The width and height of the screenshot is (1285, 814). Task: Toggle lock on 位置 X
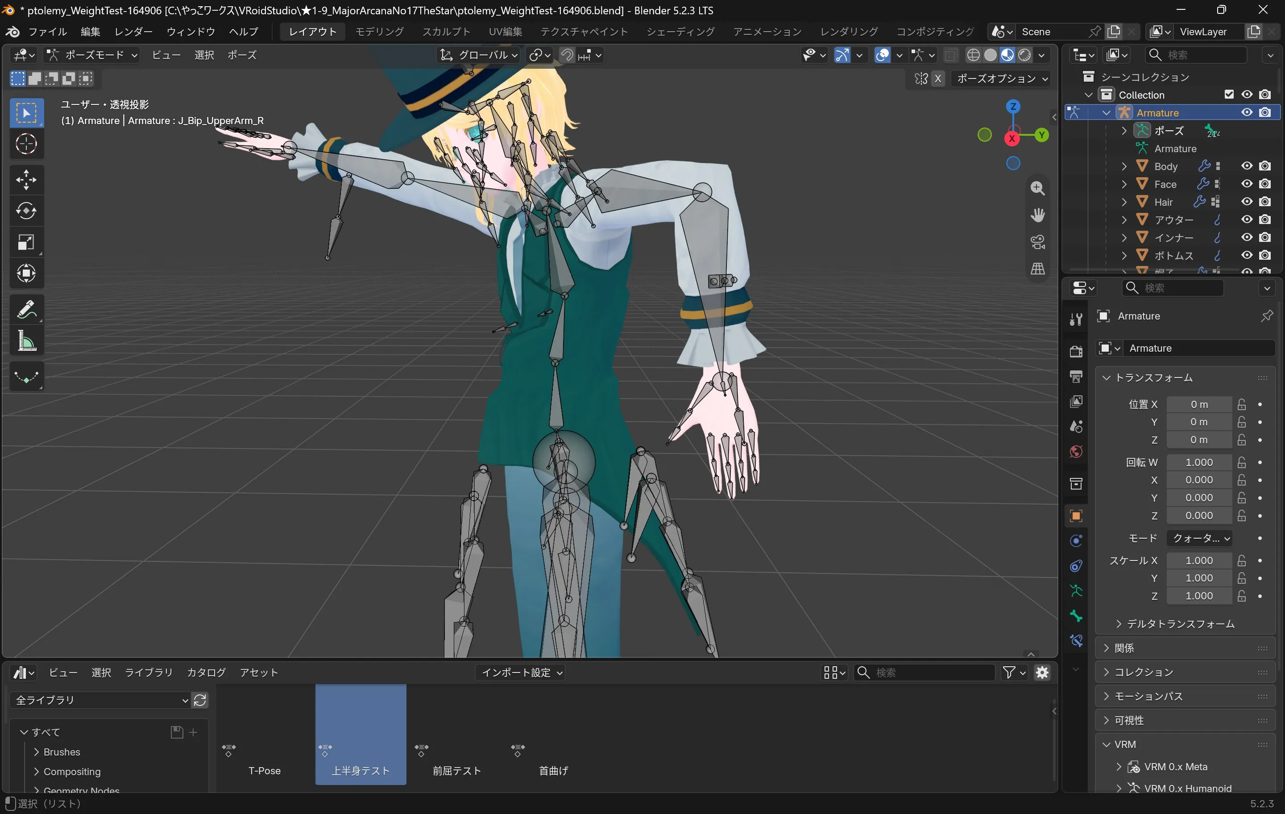pyautogui.click(x=1242, y=404)
